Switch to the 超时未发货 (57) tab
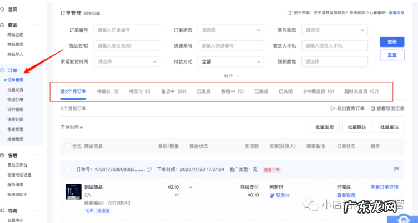The image size is (418, 223). point(361,91)
